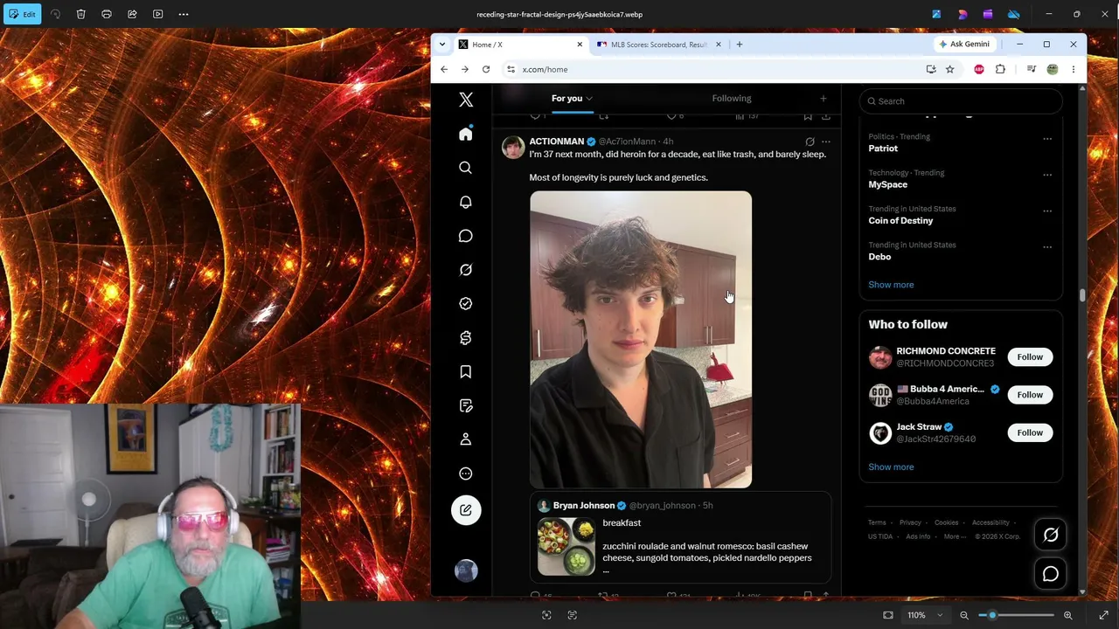
Task: Click the Edit button in Photos
Action: tap(22, 14)
